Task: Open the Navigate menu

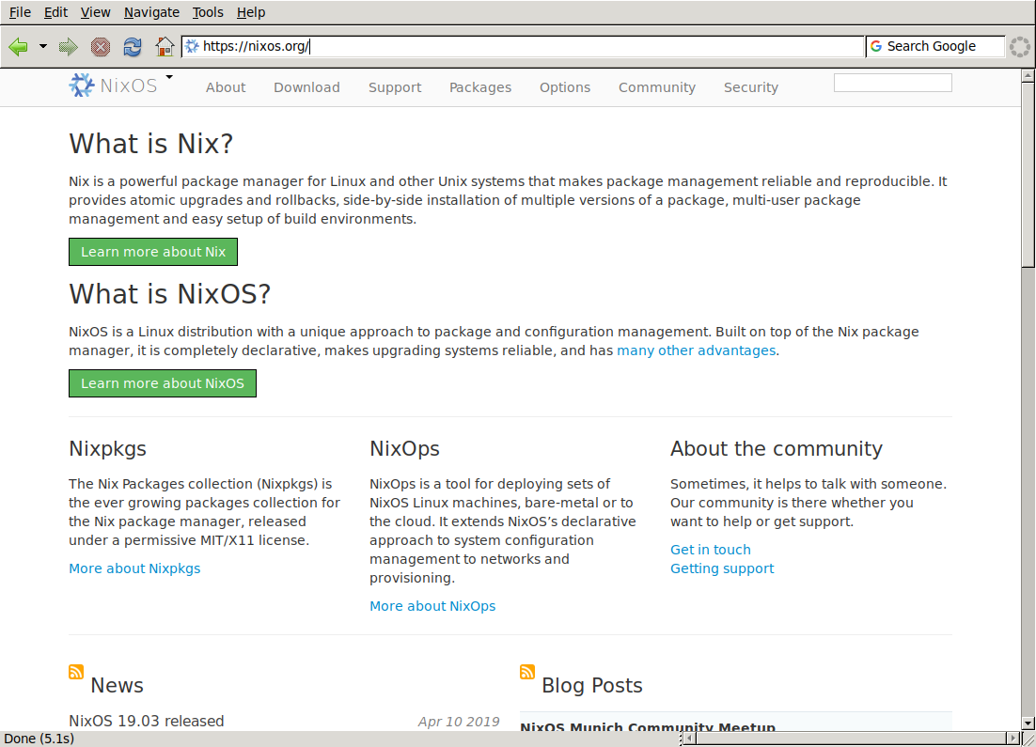Action: (151, 12)
